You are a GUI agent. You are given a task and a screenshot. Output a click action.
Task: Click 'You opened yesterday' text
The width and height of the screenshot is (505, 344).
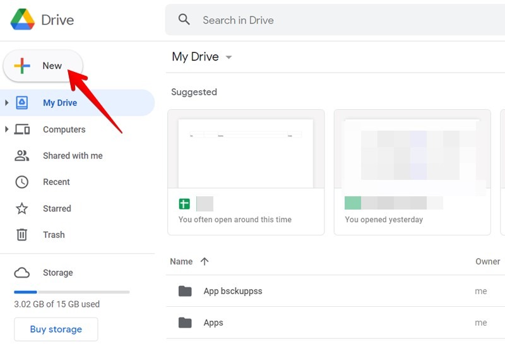click(384, 220)
